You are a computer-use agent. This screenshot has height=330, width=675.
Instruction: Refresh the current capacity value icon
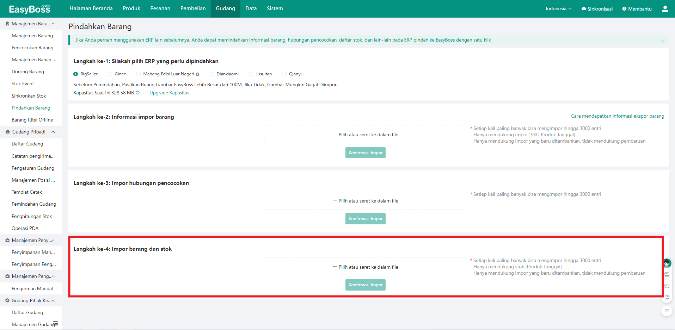[x=138, y=93]
